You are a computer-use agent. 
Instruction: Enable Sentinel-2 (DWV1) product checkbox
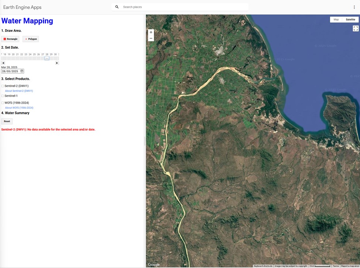[x=3, y=86]
